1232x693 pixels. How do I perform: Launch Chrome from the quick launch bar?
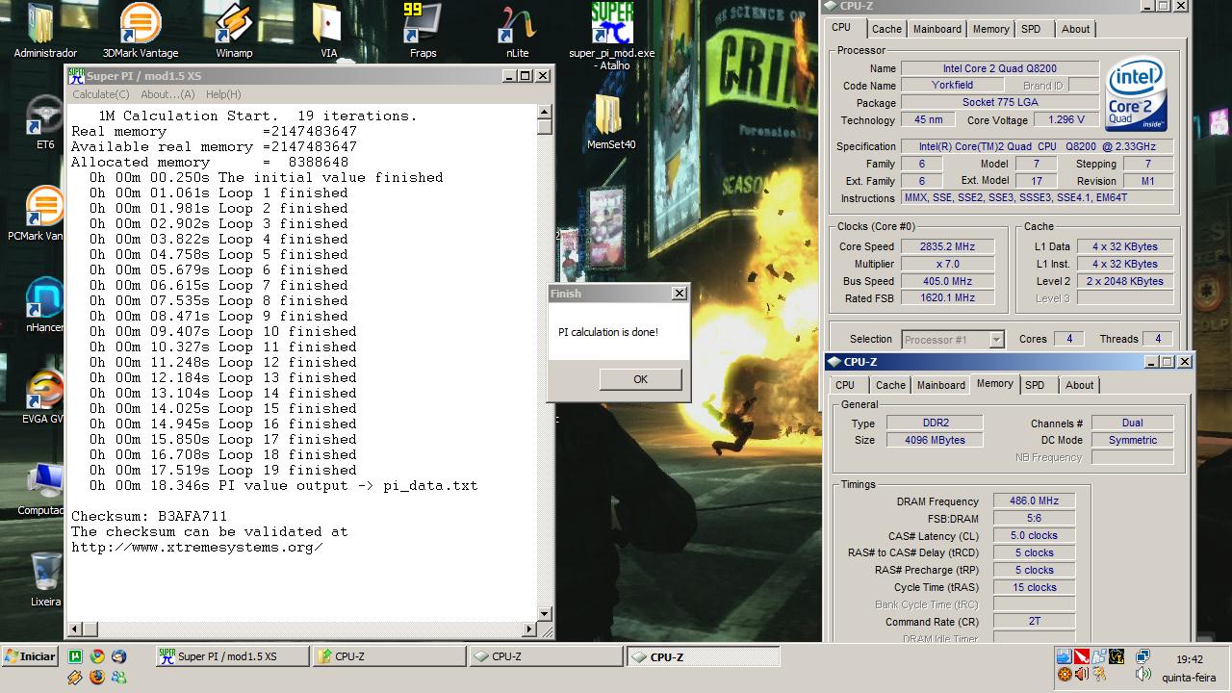coord(97,656)
